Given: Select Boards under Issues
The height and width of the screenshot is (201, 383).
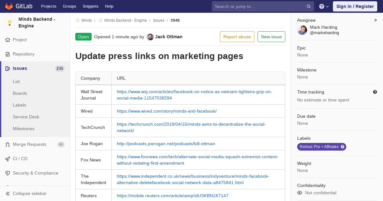Looking at the screenshot, I should (20, 93).
